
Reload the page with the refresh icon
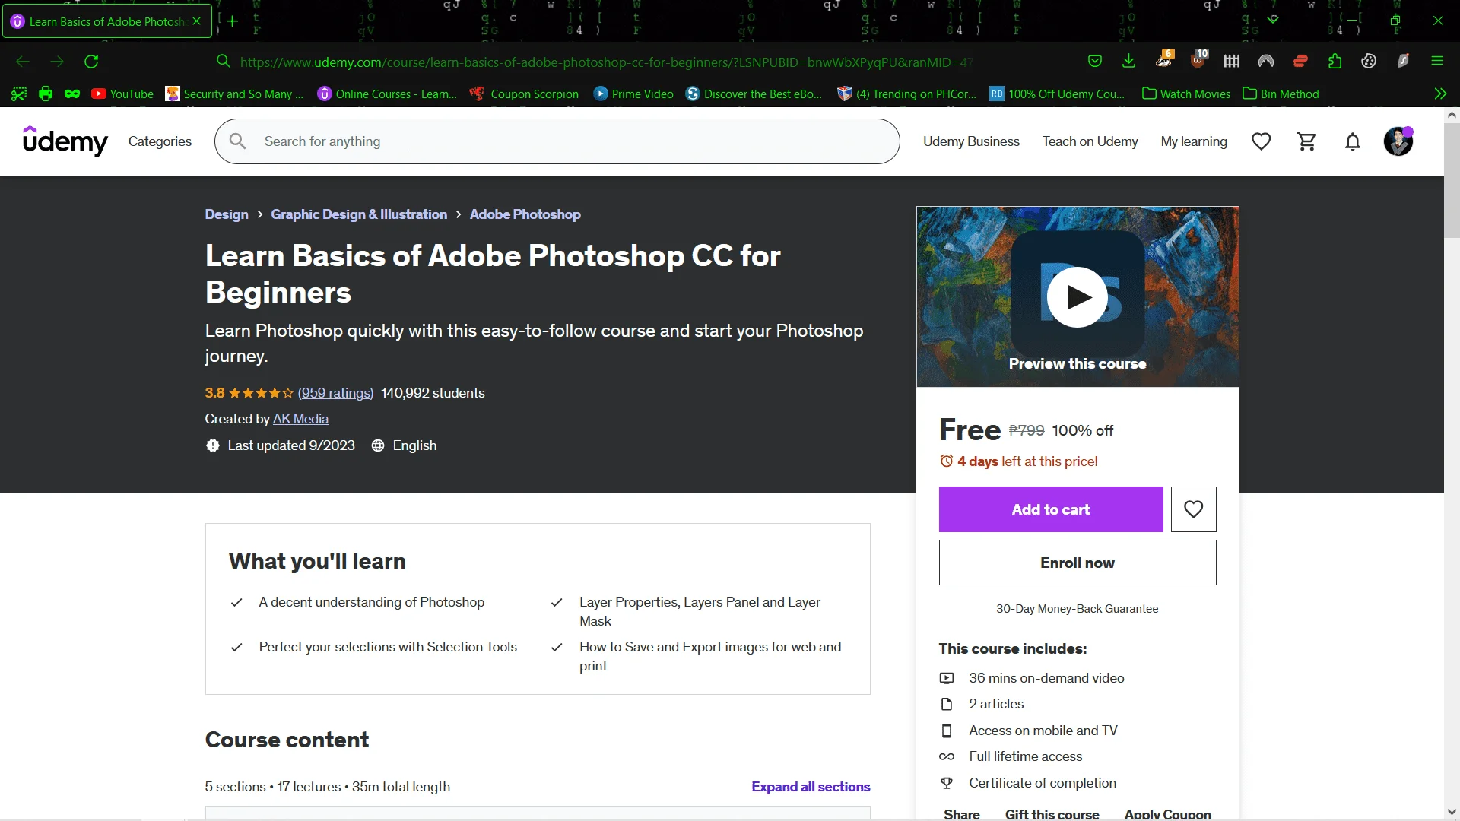(x=91, y=62)
